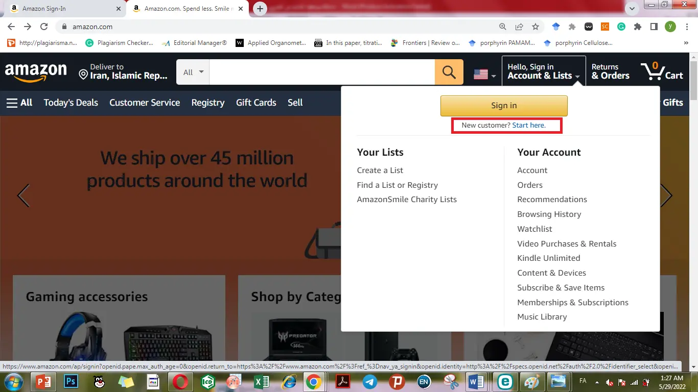The height and width of the screenshot is (392, 698).
Task: Open Chrome three-dot menu
Action: coord(686,27)
